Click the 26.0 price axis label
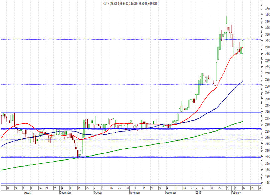Image resolution: width=271 pixels, height=195 pixels. click(x=268, y=86)
